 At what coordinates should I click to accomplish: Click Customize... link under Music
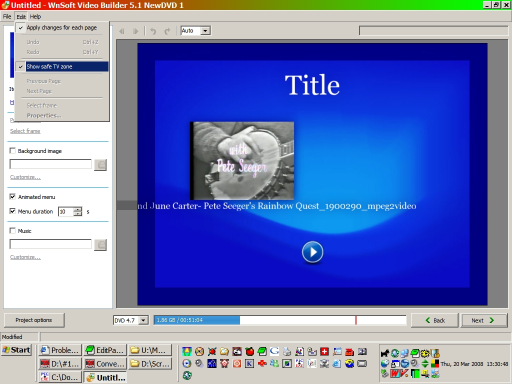point(25,257)
